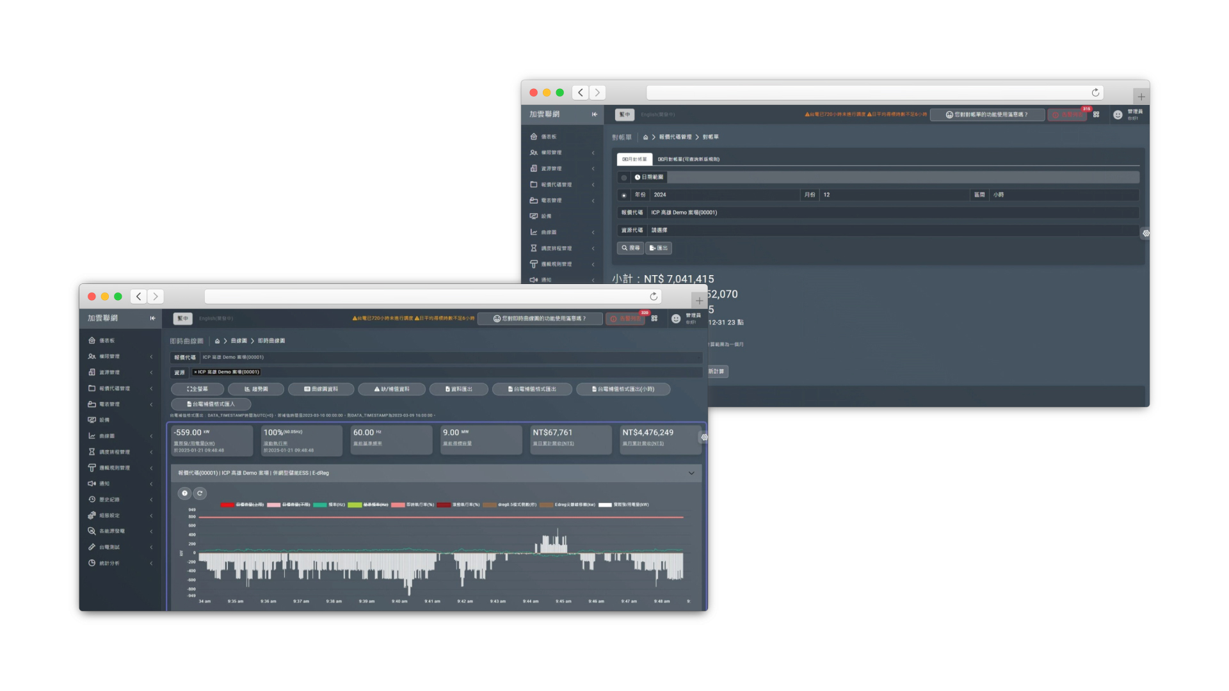
Task: Click the help question-mark icon above the chart
Action: (184, 493)
